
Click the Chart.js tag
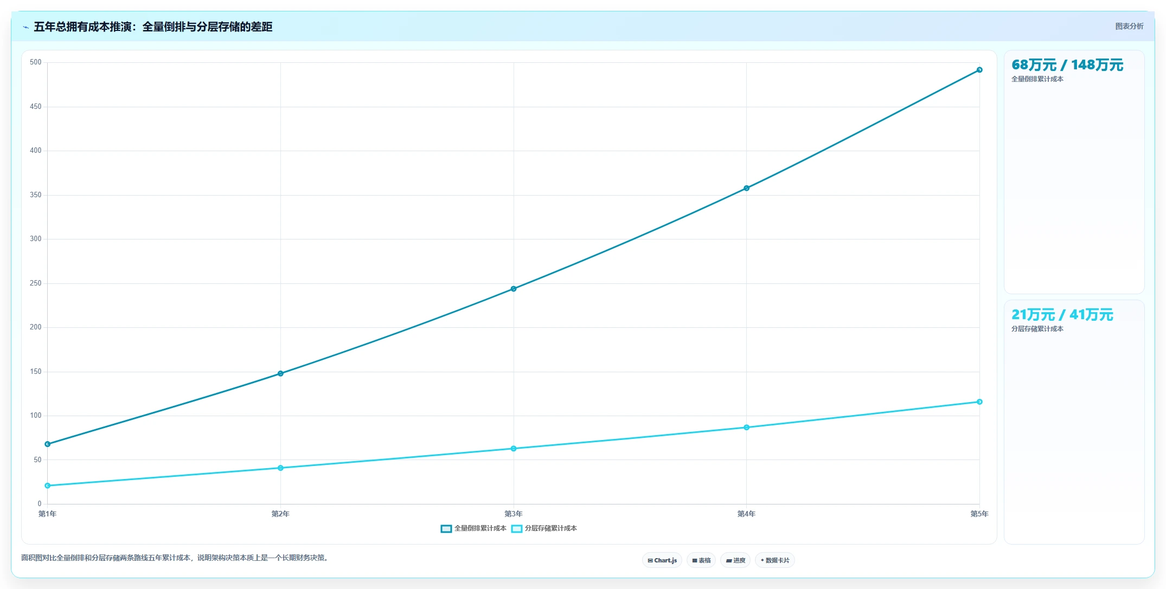662,560
